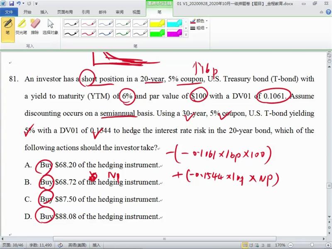Switch to the 审阅 Review tab
The width and height of the screenshot is (332, 249).
pos(120,12)
